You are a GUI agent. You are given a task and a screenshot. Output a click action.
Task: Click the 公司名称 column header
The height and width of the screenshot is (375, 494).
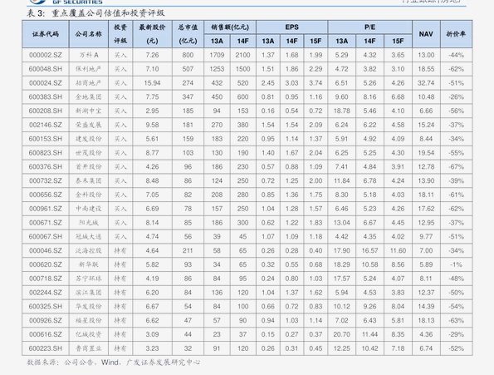pos(89,34)
